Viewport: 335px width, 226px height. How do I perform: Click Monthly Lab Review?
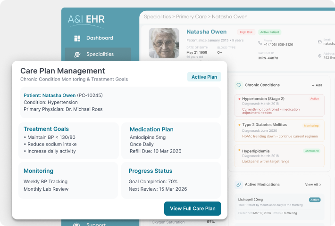pos(46,189)
